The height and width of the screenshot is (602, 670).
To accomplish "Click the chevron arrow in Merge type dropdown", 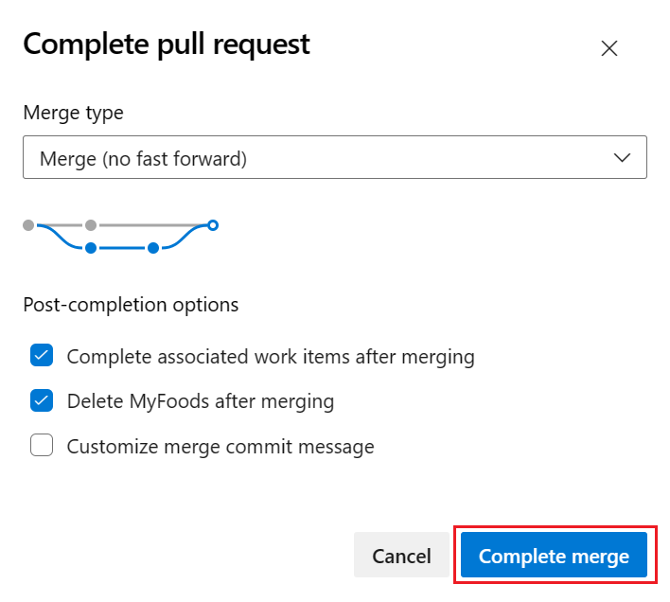I will click(623, 158).
